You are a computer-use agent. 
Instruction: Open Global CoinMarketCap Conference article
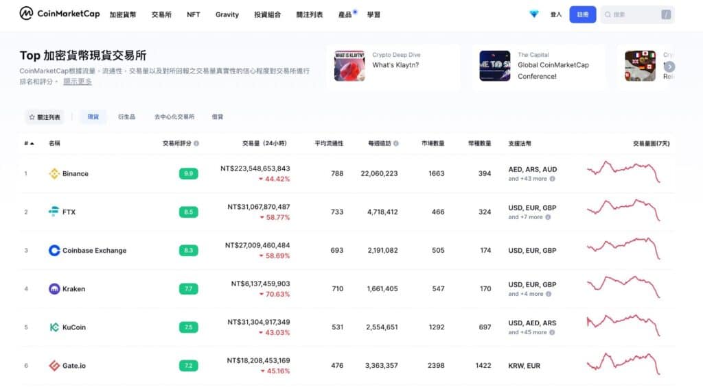553,71
